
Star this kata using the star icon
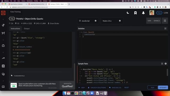[x=10, y=23]
